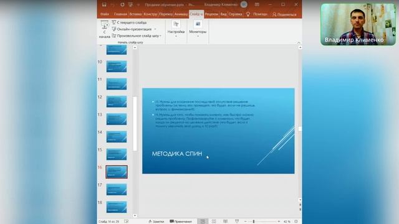Go to previous slide double-arrow button
Image resolution: width=399 pixels, height=224 pixels.
coord(300,205)
